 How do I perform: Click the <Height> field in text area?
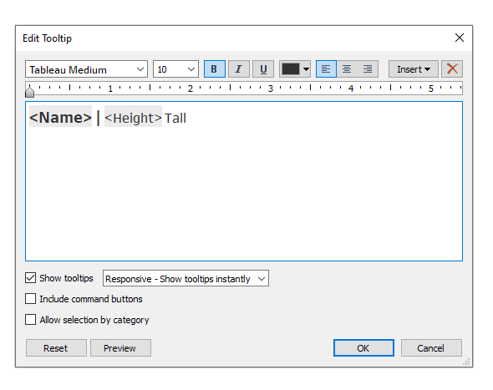pyautogui.click(x=133, y=118)
